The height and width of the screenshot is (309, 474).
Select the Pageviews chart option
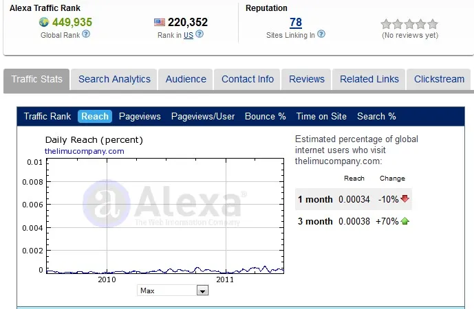click(140, 116)
